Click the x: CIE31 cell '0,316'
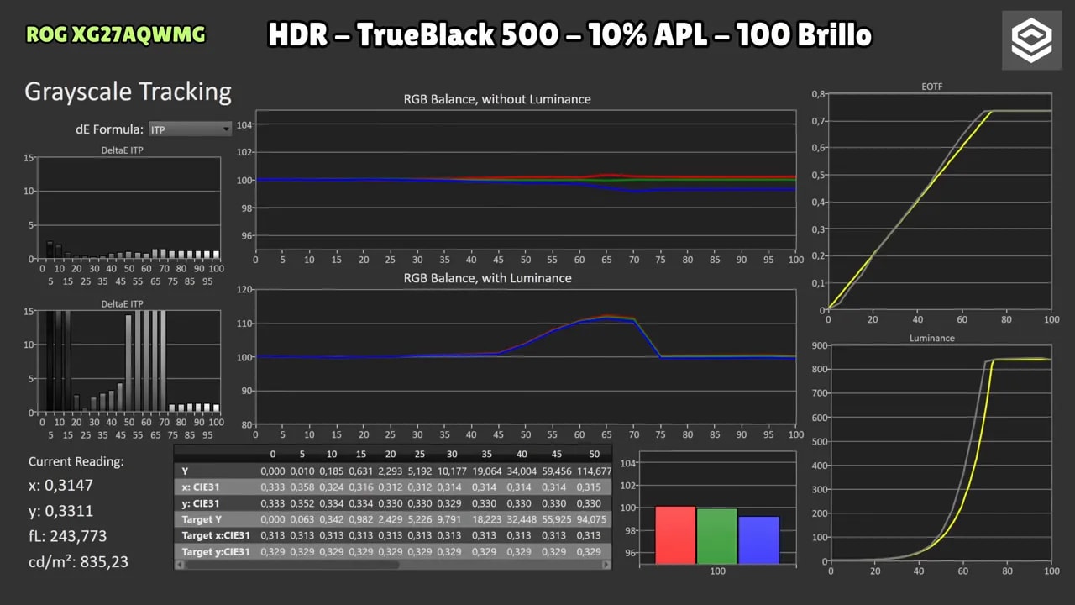This screenshot has height=605, width=1075. coord(361,487)
